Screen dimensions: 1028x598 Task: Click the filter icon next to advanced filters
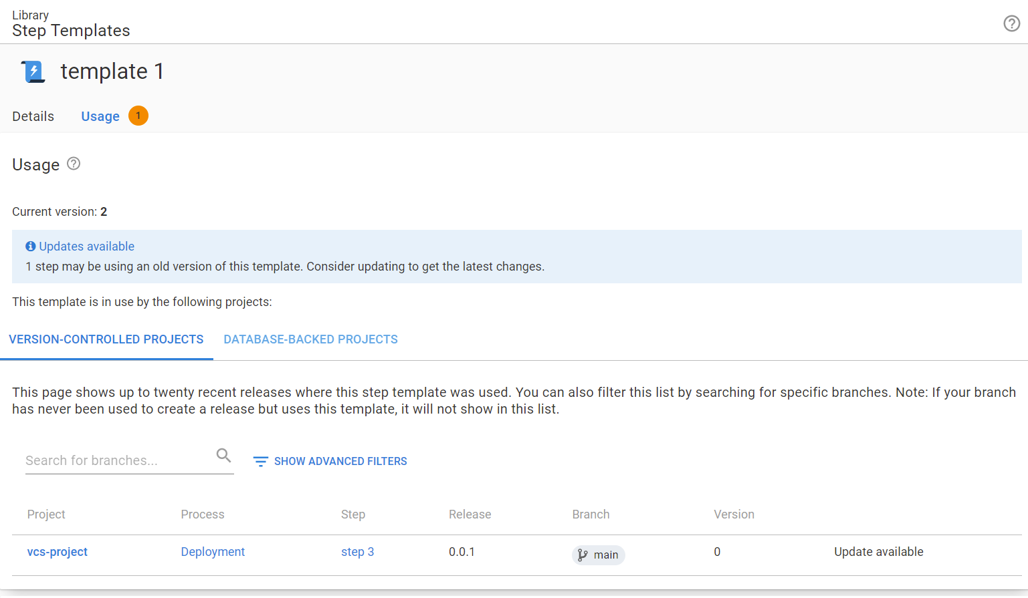tap(260, 461)
